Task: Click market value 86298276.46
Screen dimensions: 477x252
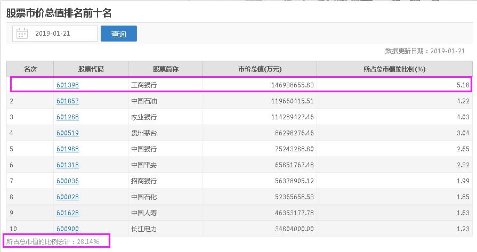Action: [294, 133]
